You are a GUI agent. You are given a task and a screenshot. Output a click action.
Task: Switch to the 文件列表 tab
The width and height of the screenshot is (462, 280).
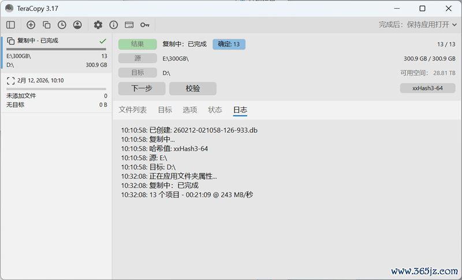(x=133, y=110)
